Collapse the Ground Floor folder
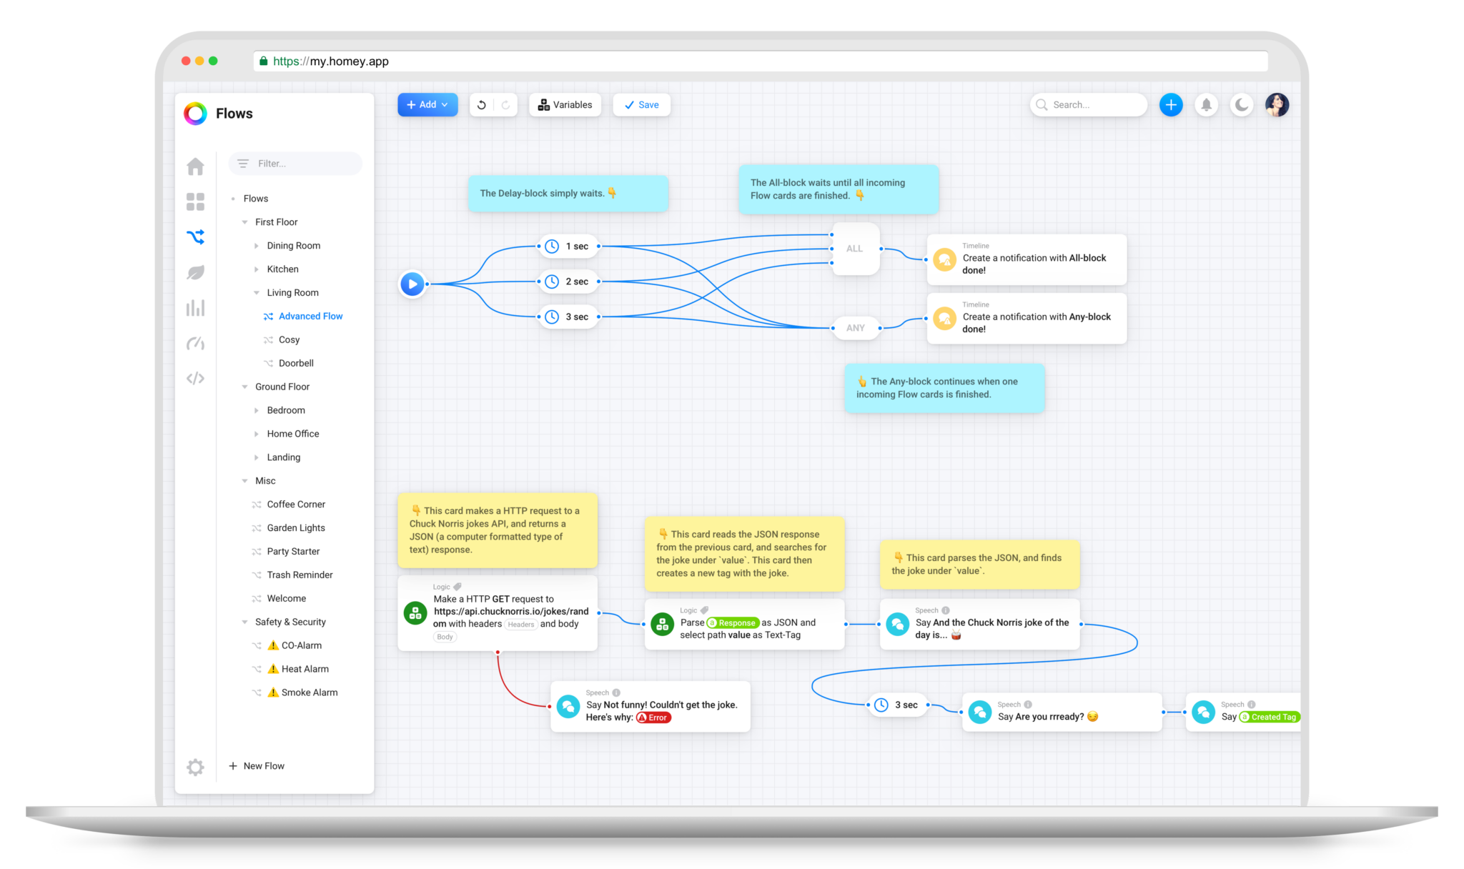The height and width of the screenshot is (869, 1464). (x=245, y=387)
